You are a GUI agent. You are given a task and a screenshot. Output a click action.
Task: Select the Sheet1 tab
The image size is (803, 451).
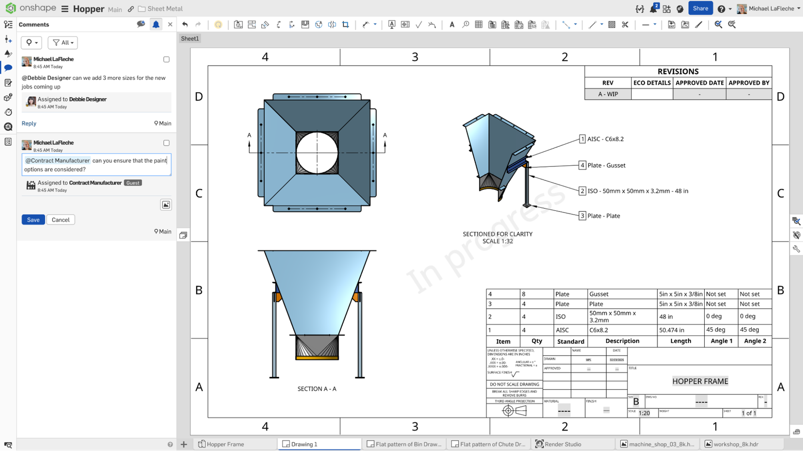pyautogui.click(x=190, y=38)
